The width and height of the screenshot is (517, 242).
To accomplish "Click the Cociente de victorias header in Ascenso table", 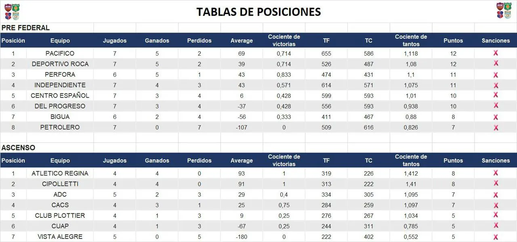I will (x=284, y=160).
